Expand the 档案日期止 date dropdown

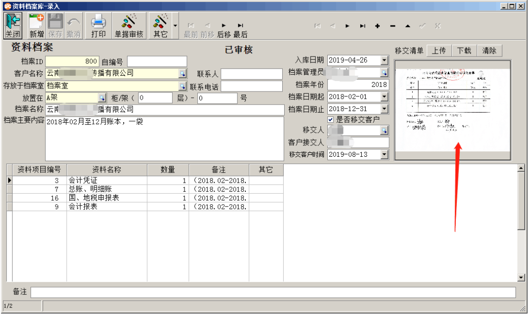(384, 109)
